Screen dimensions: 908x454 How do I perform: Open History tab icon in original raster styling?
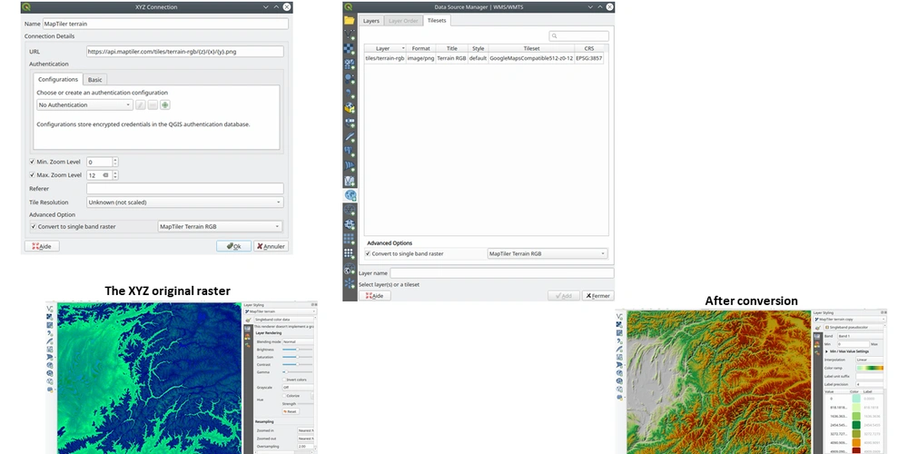[247, 346]
